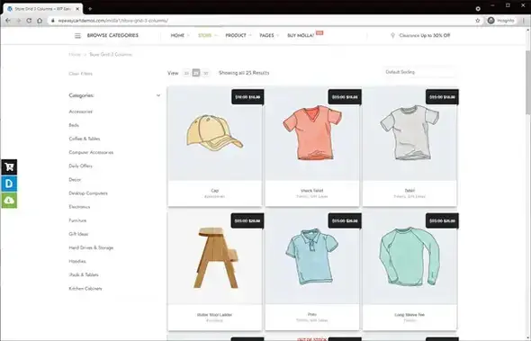Open the Furniture category link

click(x=77, y=220)
